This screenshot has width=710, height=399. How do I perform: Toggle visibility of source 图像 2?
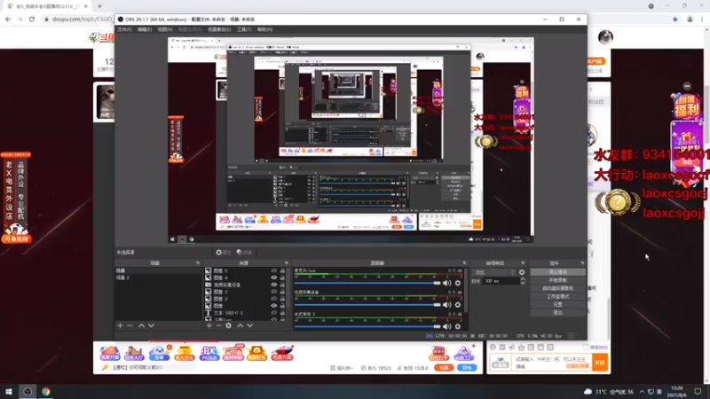[x=273, y=299]
